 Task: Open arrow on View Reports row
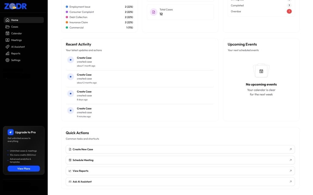tap(290, 171)
